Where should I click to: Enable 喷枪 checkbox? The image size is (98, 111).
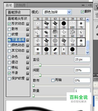pyautogui.click(x=9, y=68)
